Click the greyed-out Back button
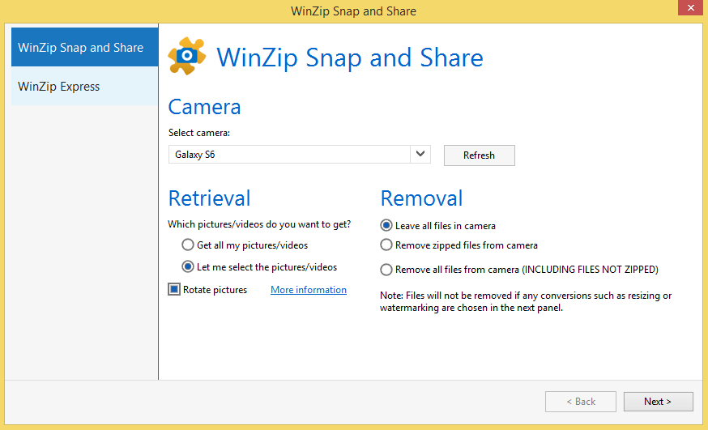 [x=580, y=402]
